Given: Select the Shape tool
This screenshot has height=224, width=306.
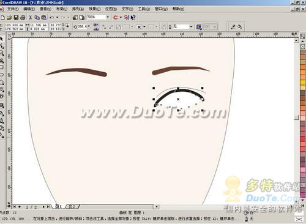Looking at the screenshot, I should pyautogui.click(x=2, y=46).
